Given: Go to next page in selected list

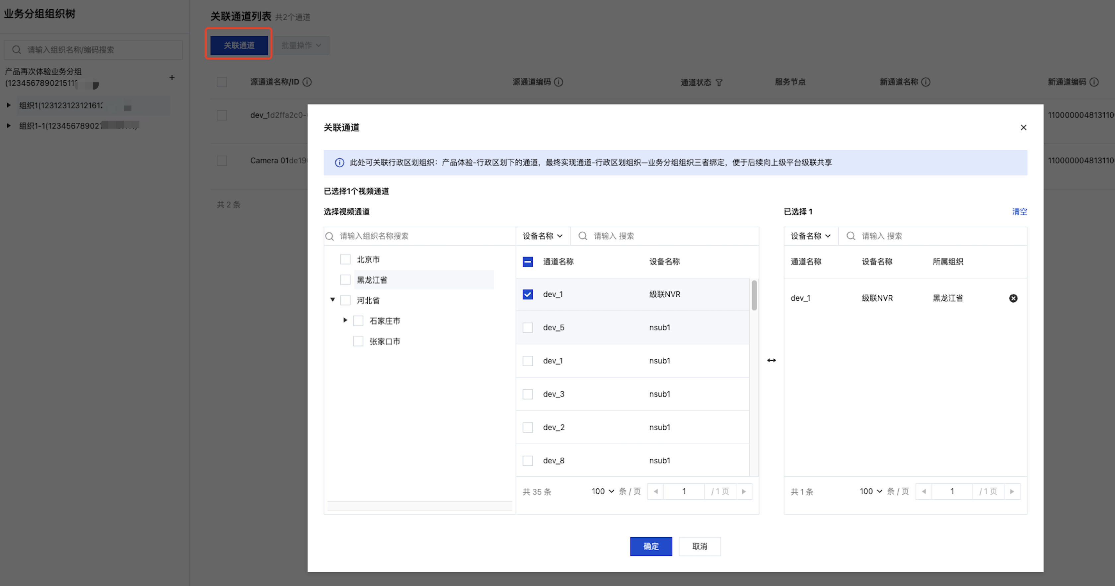Looking at the screenshot, I should (1012, 491).
